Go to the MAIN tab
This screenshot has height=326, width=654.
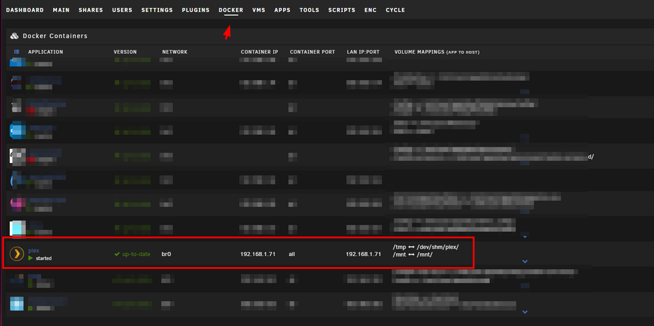[x=61, y=10]
